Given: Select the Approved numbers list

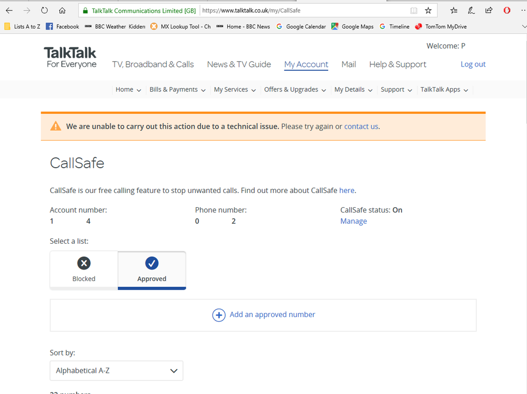Looking at the screenshot, I should tap(152, 270).
